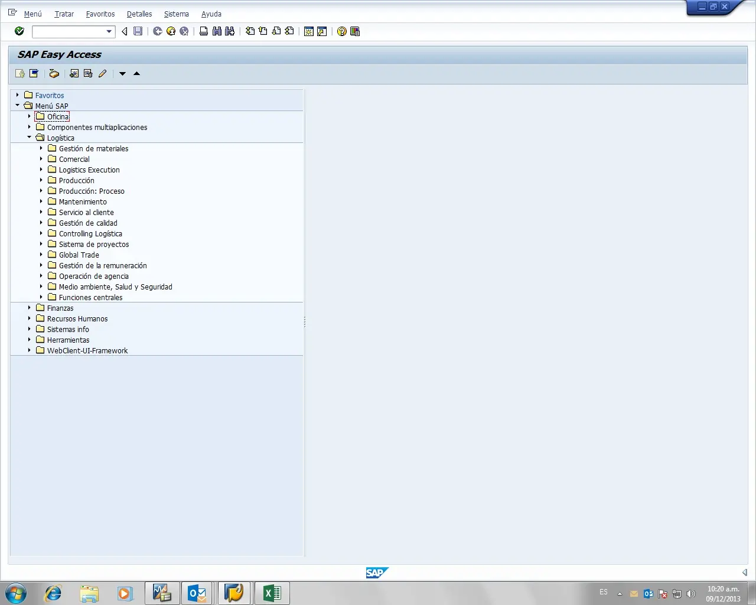Open the yellow Help question mark icon
Screen dimensions: 756x605
pos(342,31)
